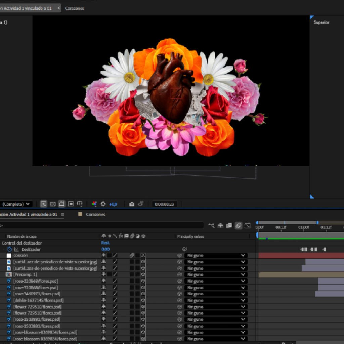Open the Corazones viewer tab at top
The width and height of the screenshot is (344, 344).
tap(74, 8)
